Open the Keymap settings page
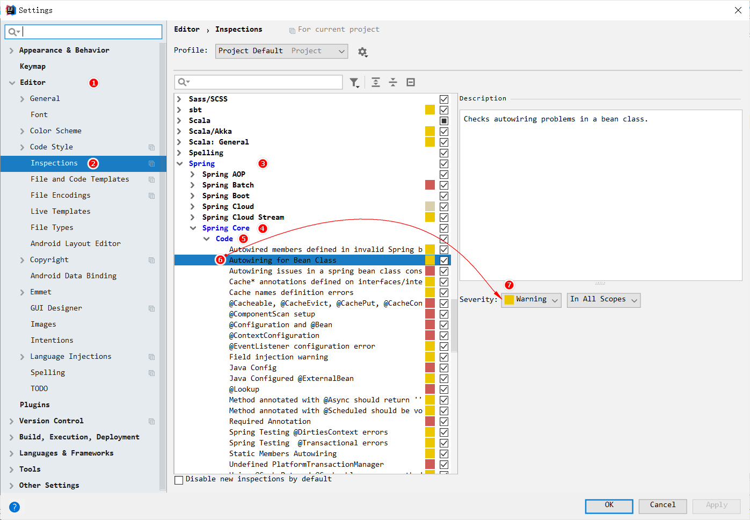 33,67
